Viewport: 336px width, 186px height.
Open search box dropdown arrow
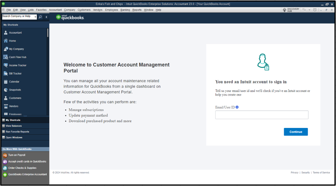[x=35, y=17]
